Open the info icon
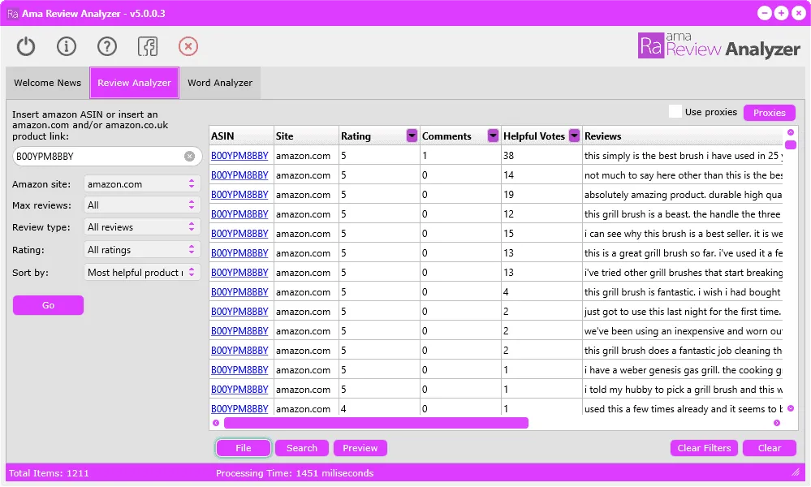The height and width of the screenshot is (487, 811). [67, 46]
